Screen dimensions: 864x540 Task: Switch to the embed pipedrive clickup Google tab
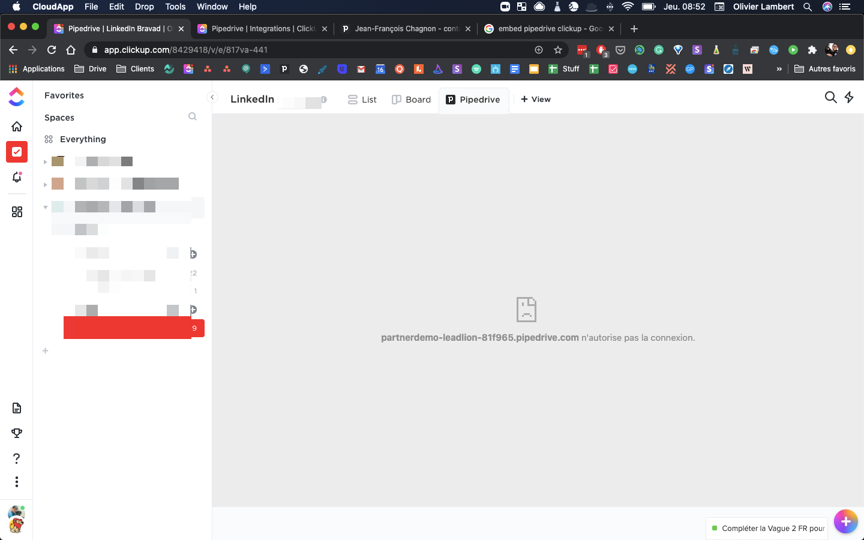548,29
